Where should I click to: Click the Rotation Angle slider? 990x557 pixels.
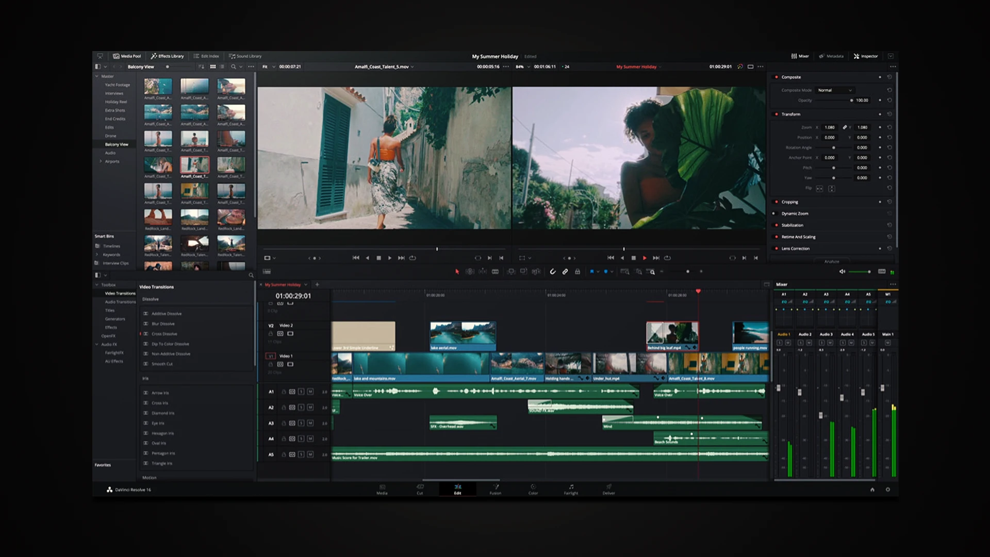pos(833,148)
